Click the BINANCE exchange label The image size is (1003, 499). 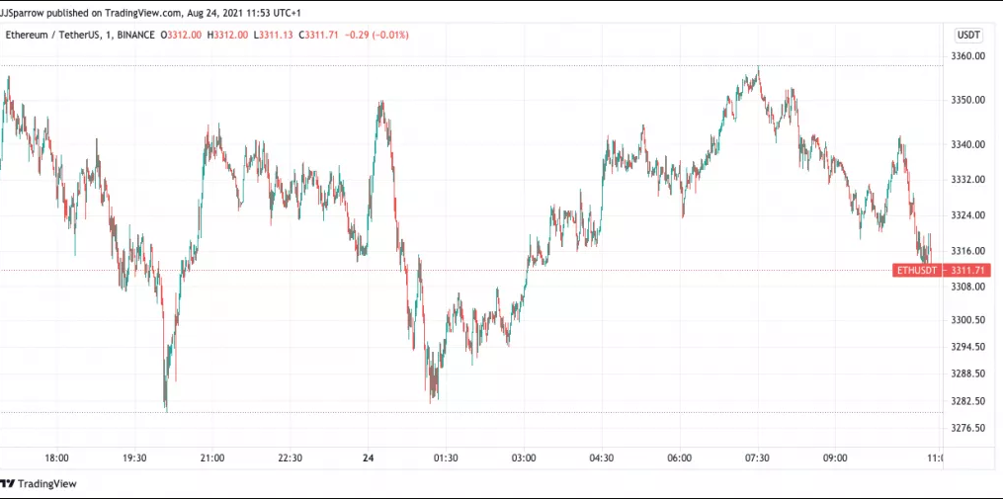(x=136, y=36)
